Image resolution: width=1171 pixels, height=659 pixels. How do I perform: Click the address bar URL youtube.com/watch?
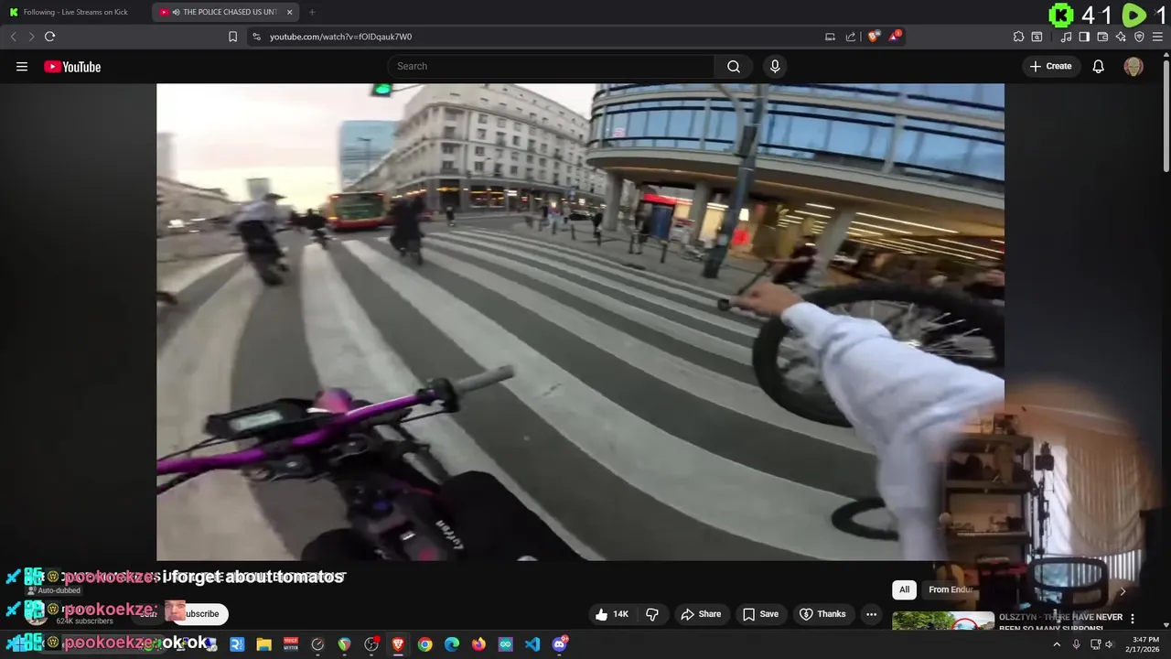pyautogui.click(x=340, y=37)
